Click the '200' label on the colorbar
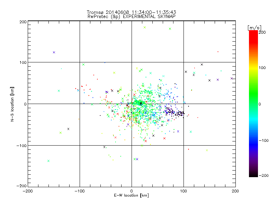This screenshot has width=277, height=208. coord(262,32)
